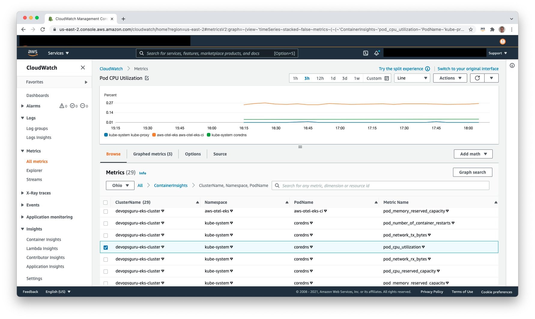
Task: Open the Line chart type dropdown
Action: coord(412,78)
